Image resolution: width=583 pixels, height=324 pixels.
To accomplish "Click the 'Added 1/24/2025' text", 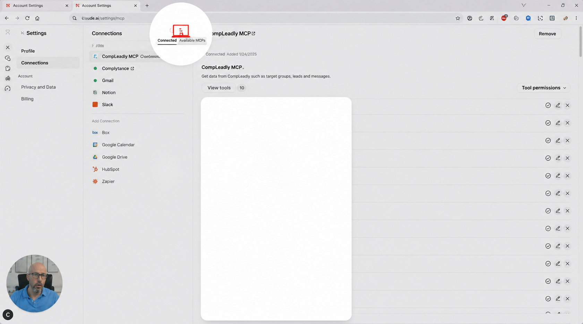I will (242, 54).
